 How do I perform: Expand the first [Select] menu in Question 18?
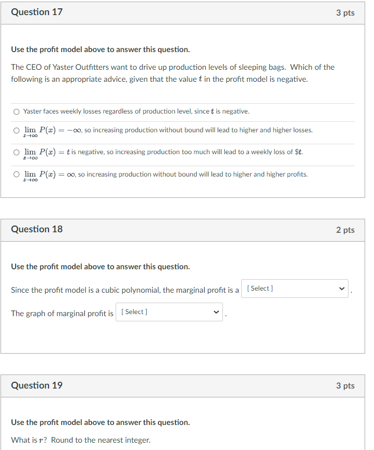pos(294,288)
